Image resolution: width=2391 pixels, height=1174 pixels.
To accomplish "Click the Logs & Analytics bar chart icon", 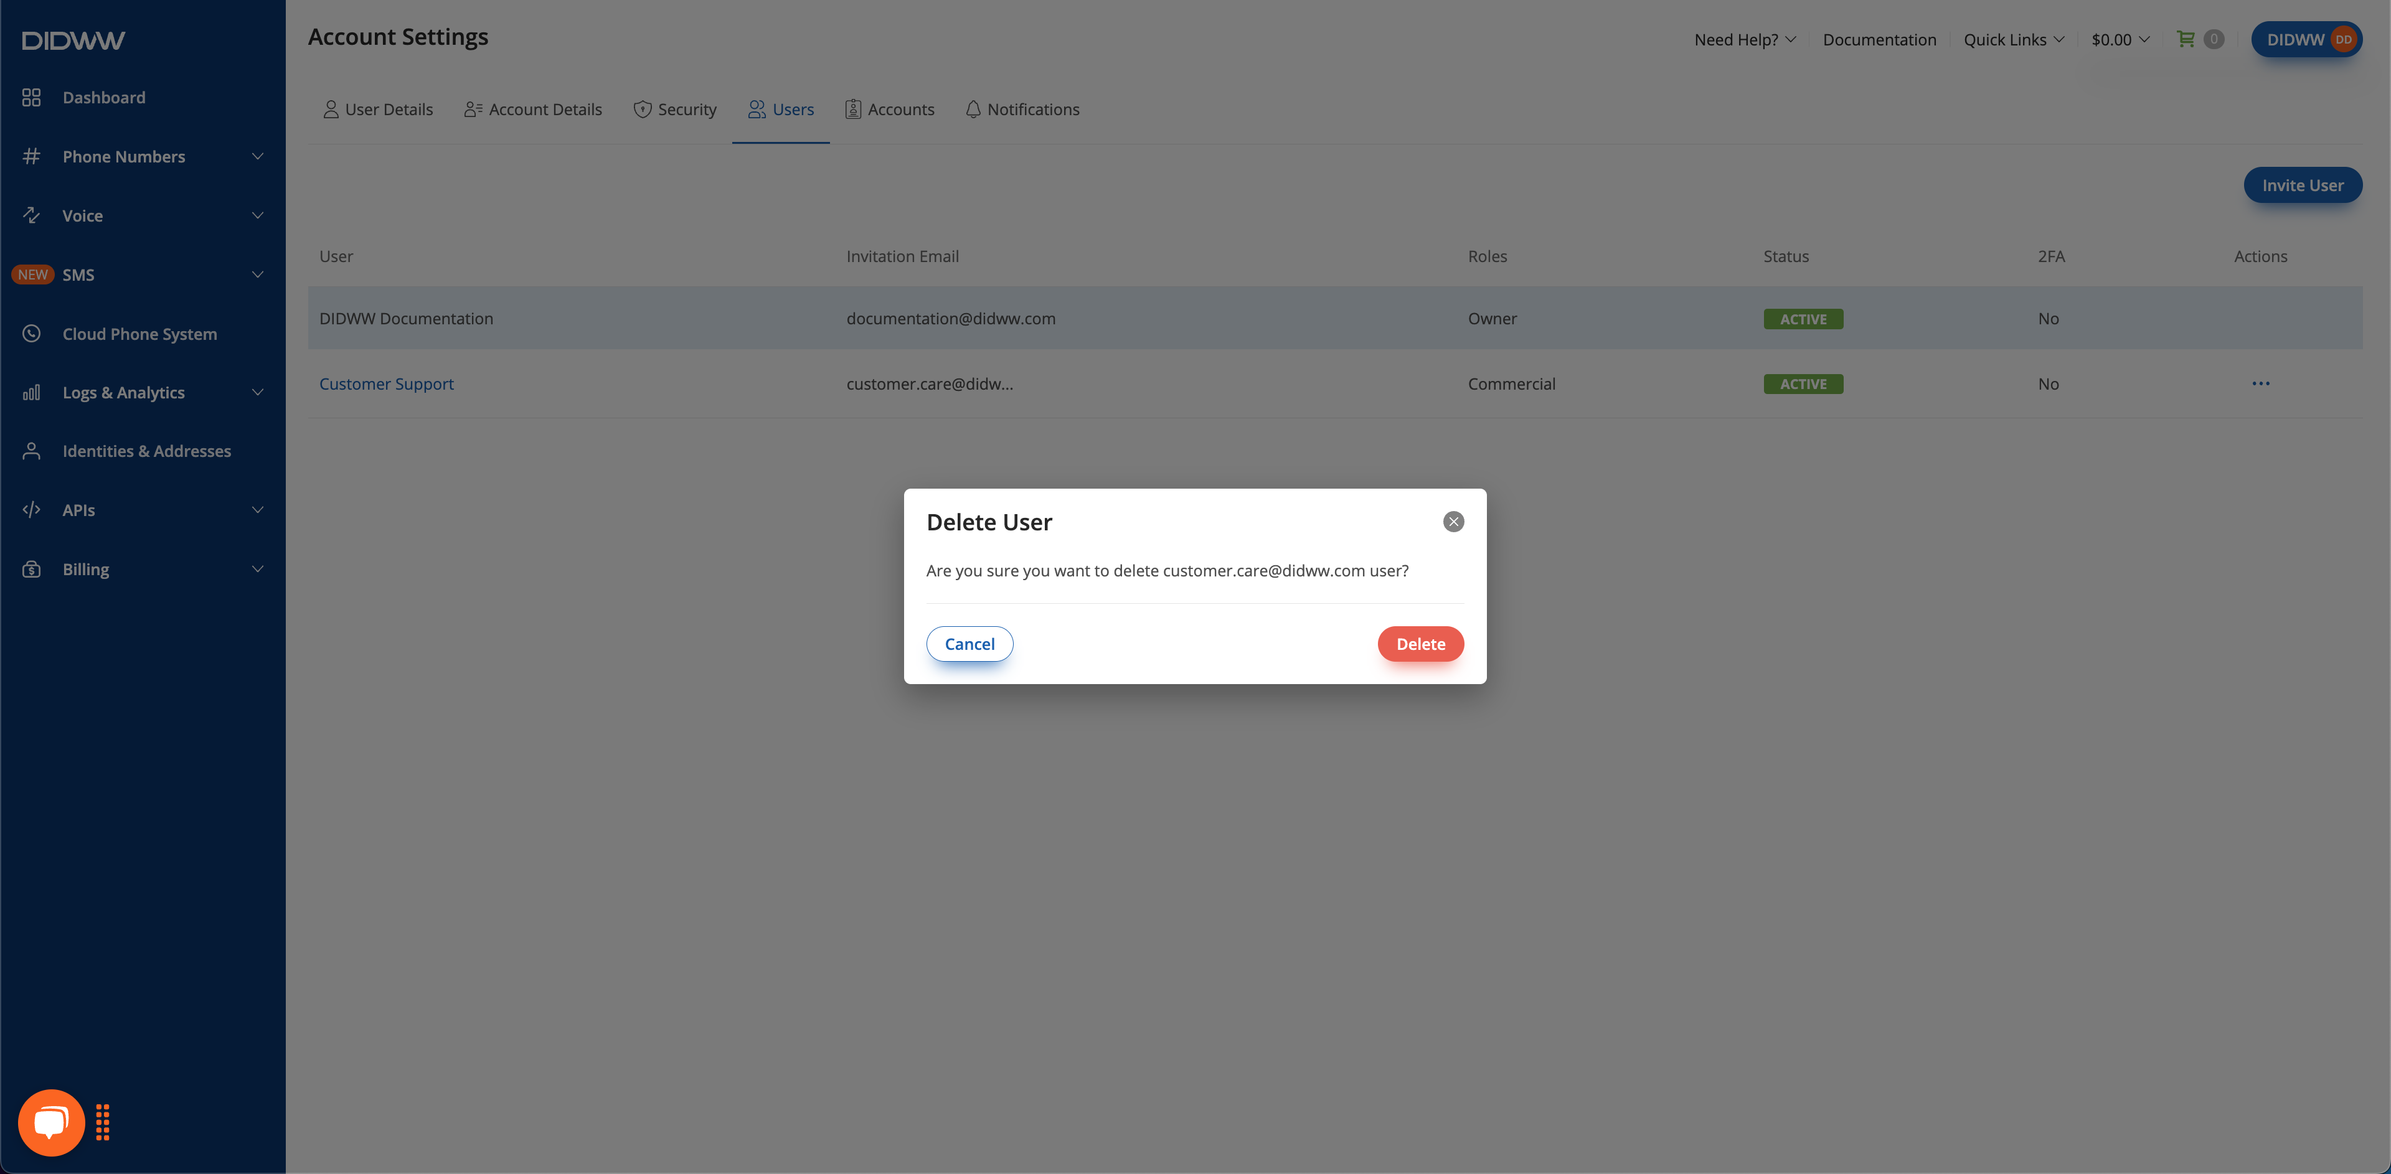I will pyautogui.click(x=32, y=393).
